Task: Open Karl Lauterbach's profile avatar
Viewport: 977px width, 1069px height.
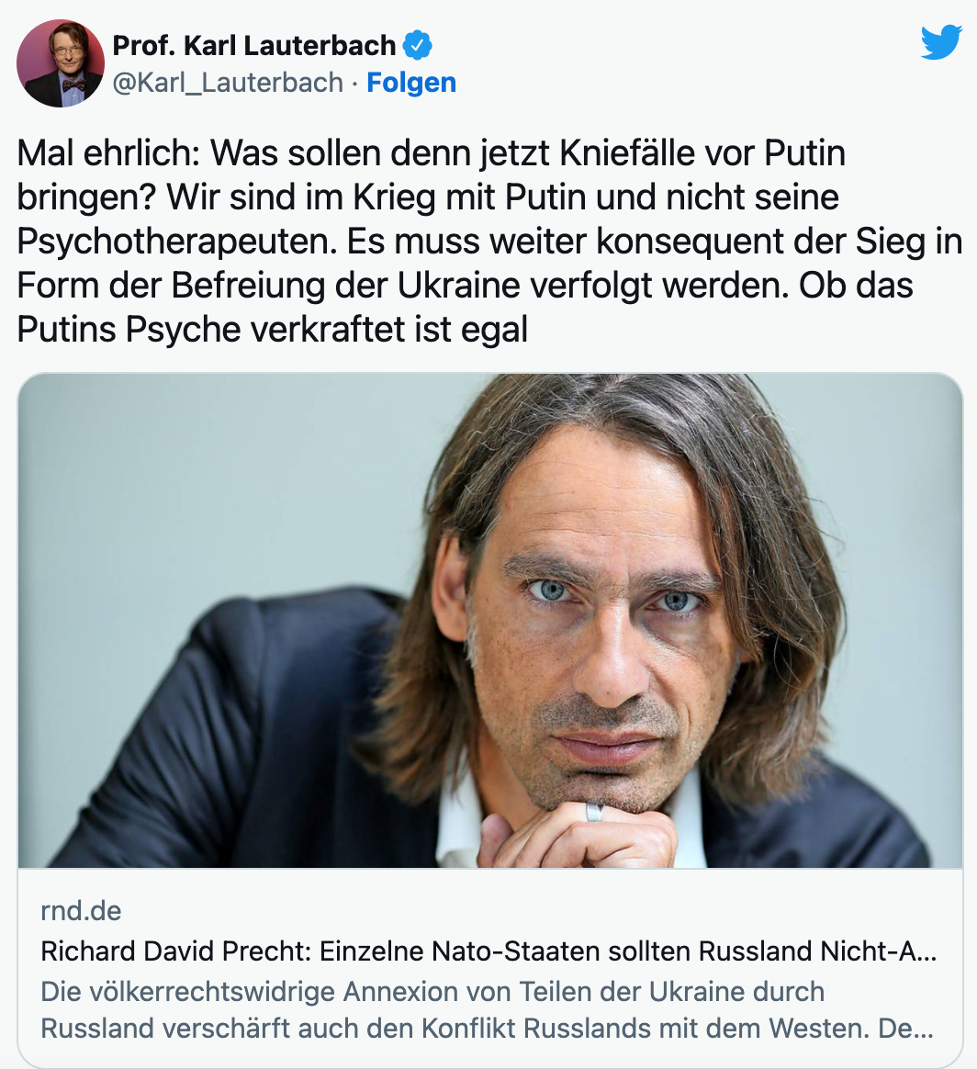Action: (x=61, y=63)
